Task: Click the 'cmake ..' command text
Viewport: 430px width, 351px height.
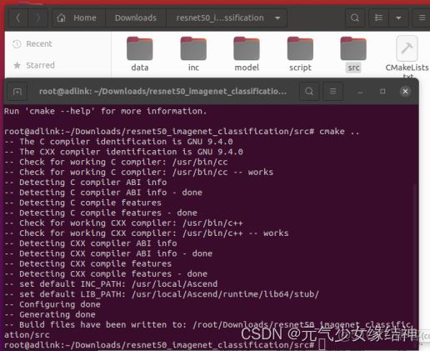Action: pyautogui.click(x=339, y=132)
